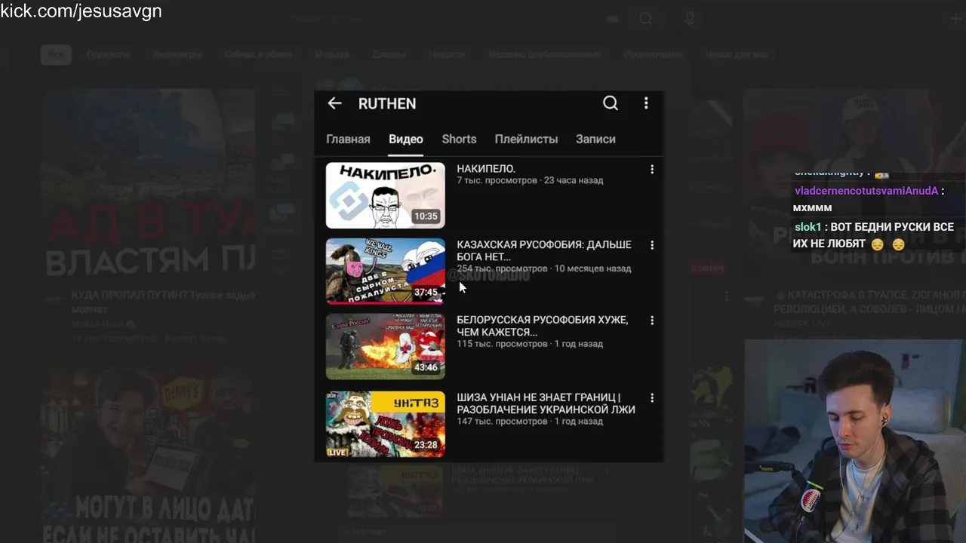Image resolution: width=966 pixels, height=543 pixels.
Task: Click the RUTHEN channel name header
Action: click(x=387, y=103)
